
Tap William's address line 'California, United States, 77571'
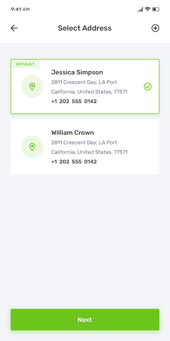click(89, 152)
